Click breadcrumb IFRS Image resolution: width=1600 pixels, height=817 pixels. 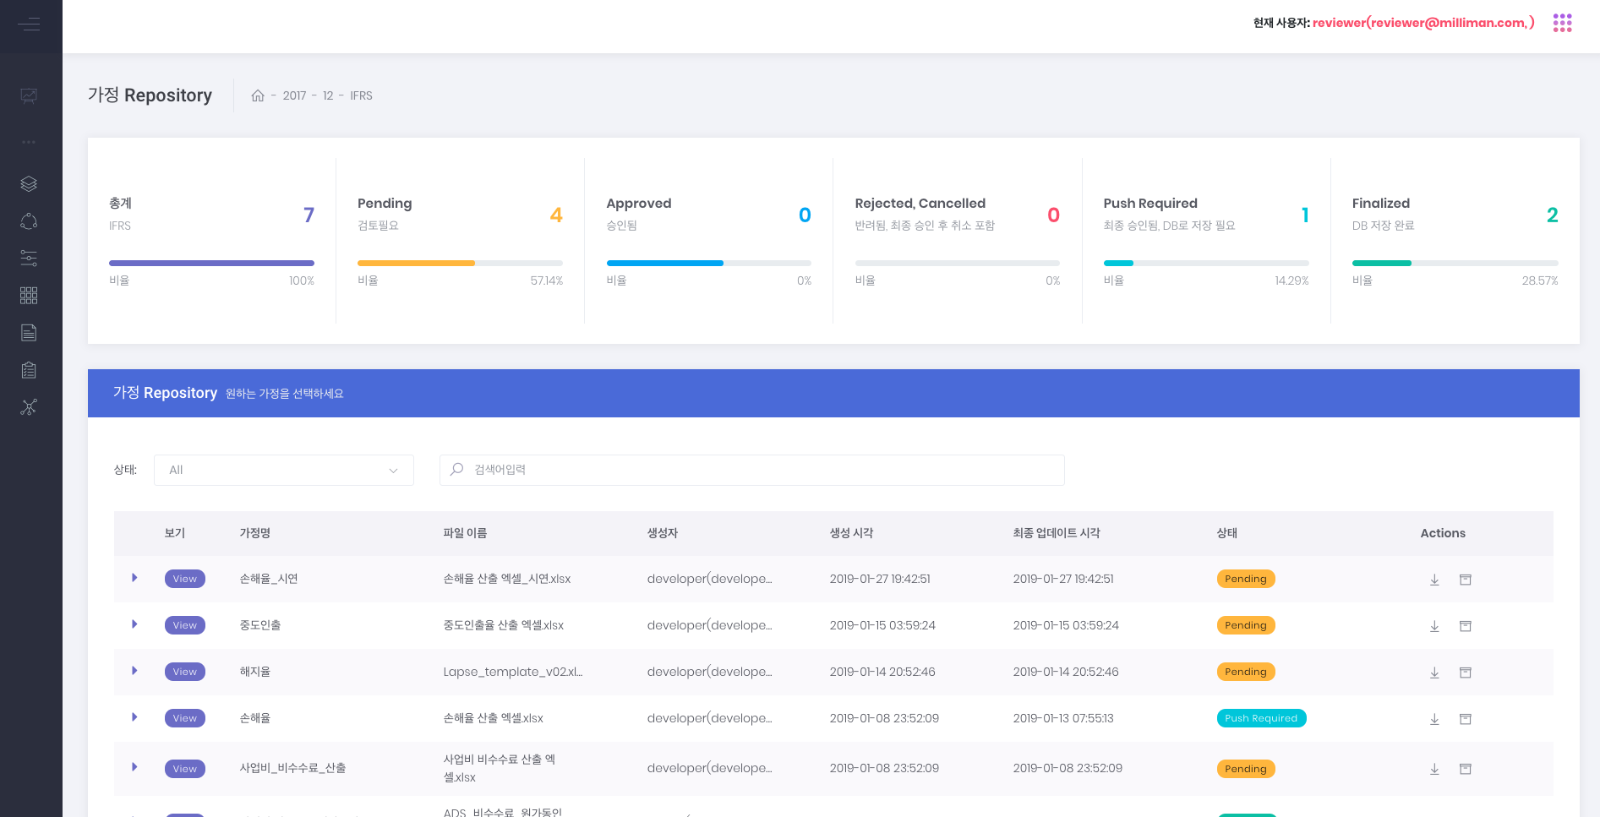click(361, 95)
